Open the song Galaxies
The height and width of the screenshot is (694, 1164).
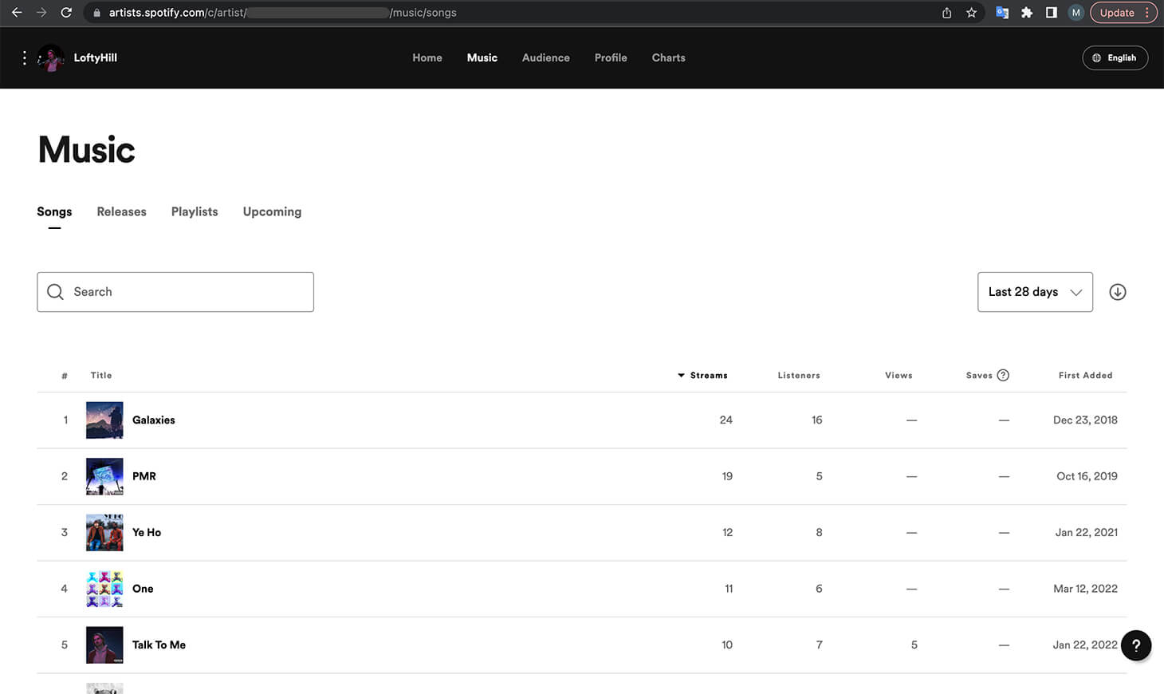(x=153, y=420)
